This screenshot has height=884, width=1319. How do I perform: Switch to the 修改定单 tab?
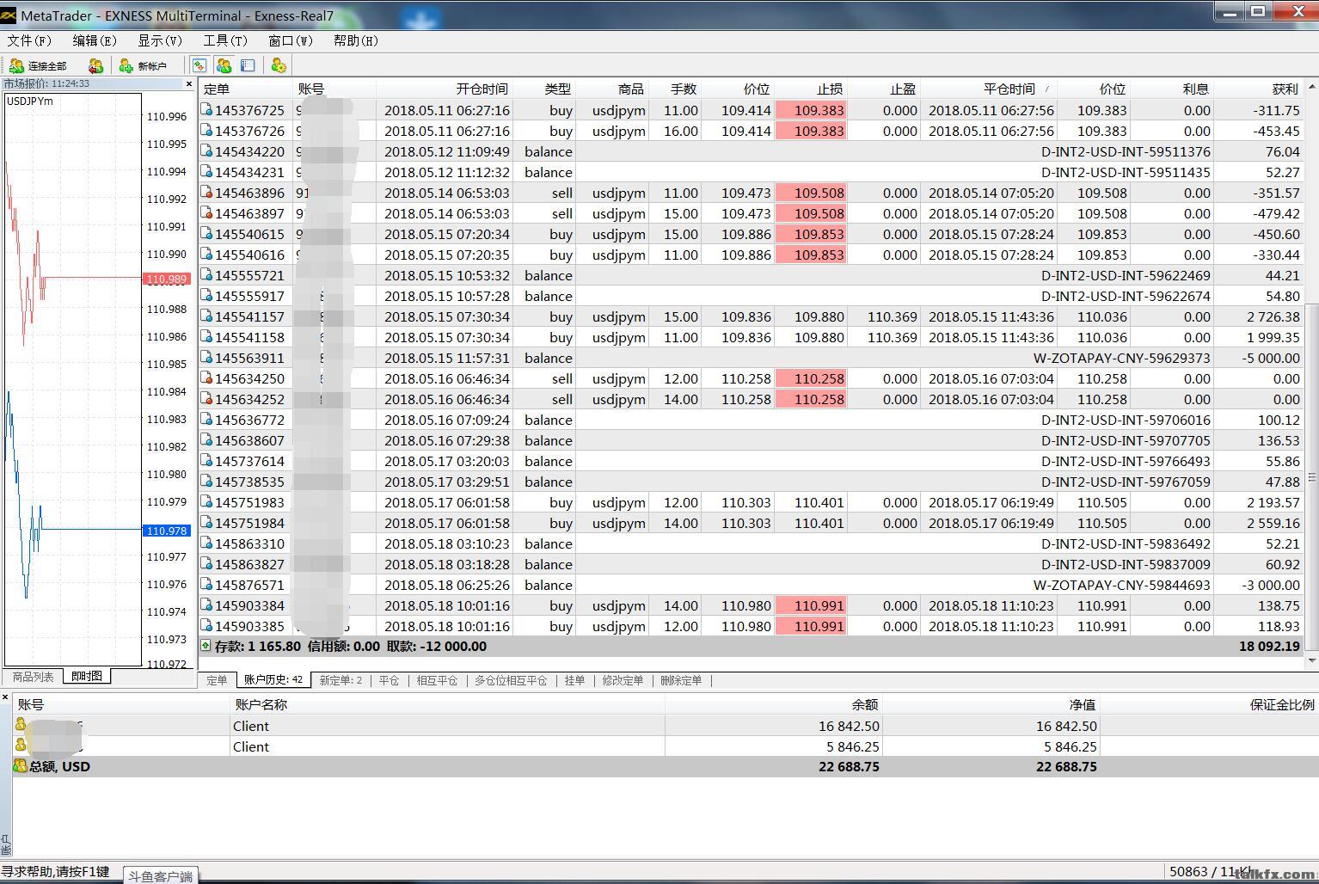[623, 680]
